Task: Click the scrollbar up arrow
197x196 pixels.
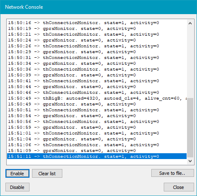Action: tap(190, 23)
